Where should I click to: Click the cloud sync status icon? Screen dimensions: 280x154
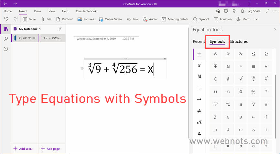[x=218, y=11]
